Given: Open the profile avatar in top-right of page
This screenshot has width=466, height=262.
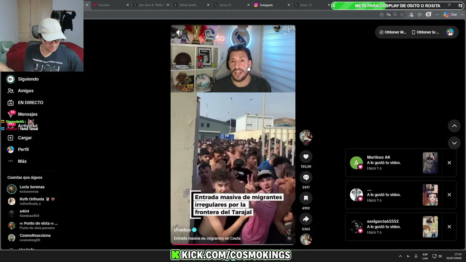Looking at the screenshot, I should pos(450,32).
